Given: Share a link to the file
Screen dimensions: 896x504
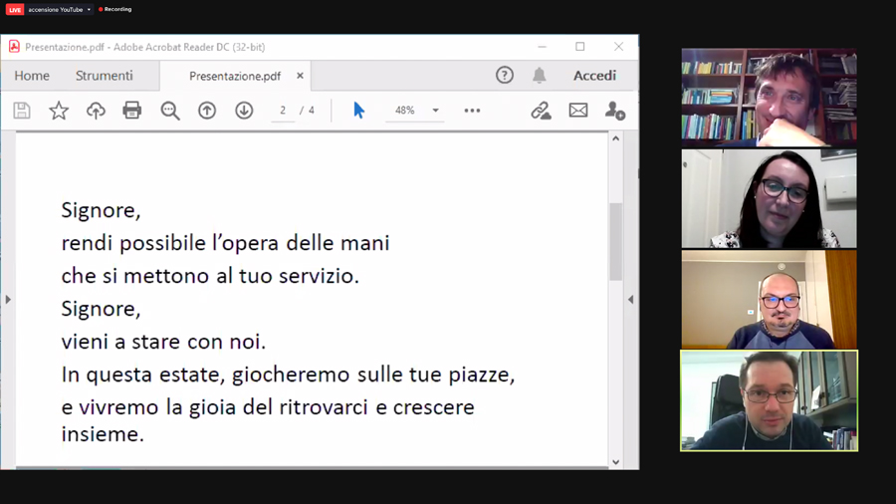Looking at the screenshot, I should pyautogui.click(x=541, y=111).
